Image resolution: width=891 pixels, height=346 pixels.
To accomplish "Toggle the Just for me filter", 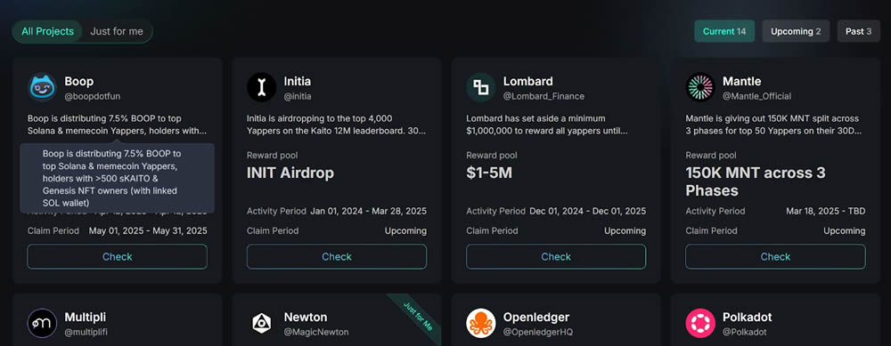I will click(x=117, y=31).
